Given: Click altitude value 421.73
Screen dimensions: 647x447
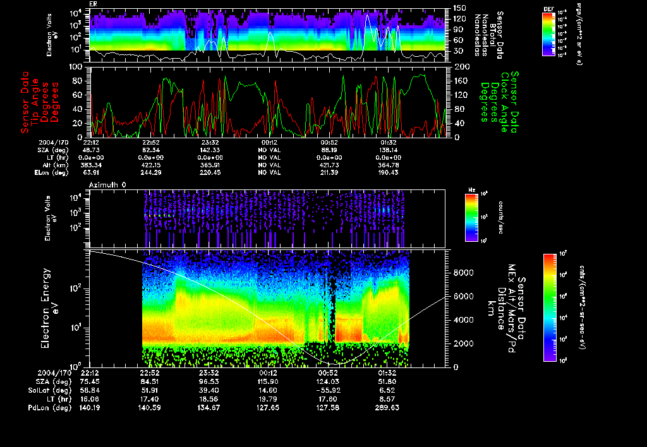Looking at the screenshot, I should pyautogui.click(x=329, y=165).
